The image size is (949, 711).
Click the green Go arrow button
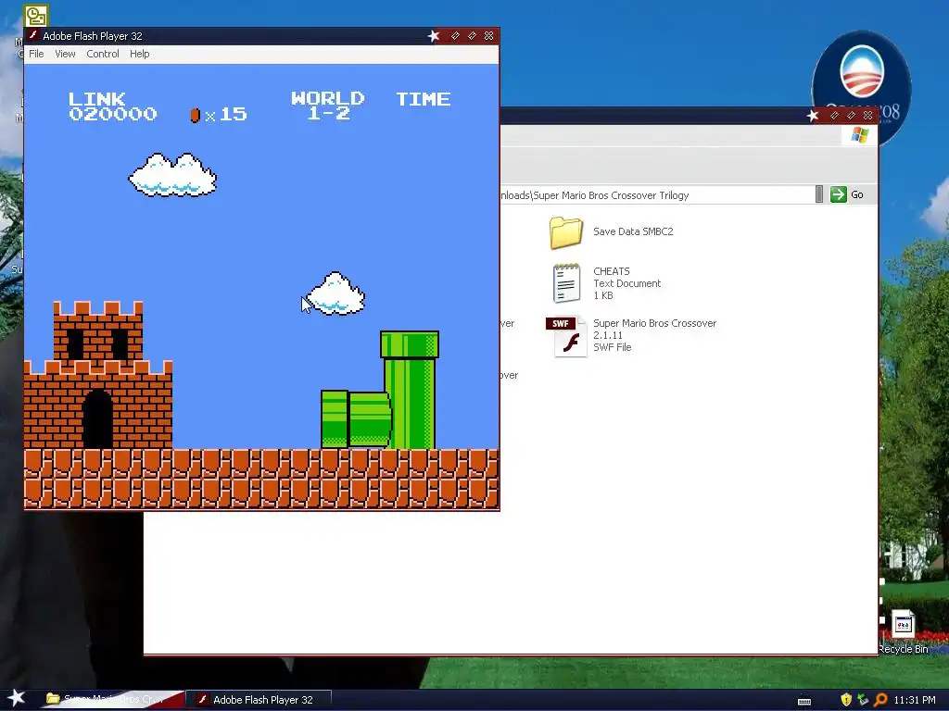838,194
